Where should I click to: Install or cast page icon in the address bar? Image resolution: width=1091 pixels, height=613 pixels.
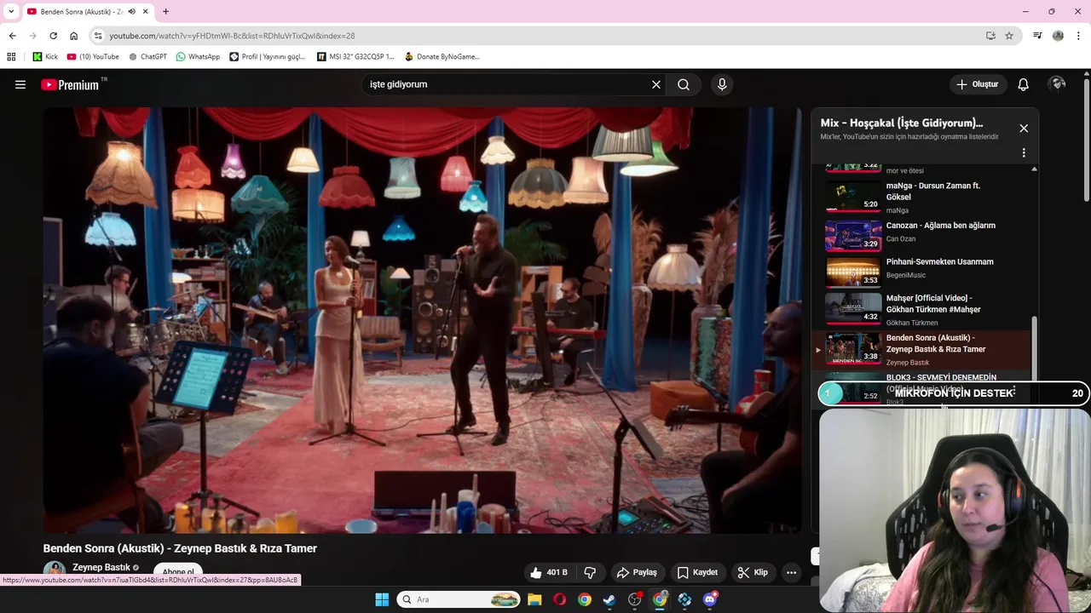click(x=990, y=36)
